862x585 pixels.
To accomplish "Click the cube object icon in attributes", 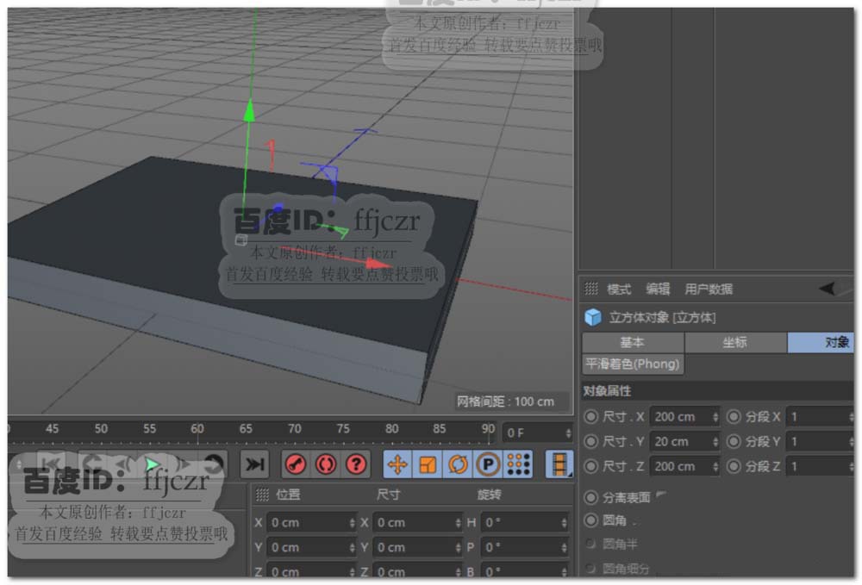I will (593, 317).
